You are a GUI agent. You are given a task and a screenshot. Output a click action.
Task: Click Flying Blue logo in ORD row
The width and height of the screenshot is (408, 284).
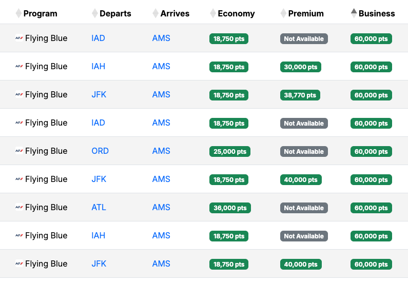point(19,151)
